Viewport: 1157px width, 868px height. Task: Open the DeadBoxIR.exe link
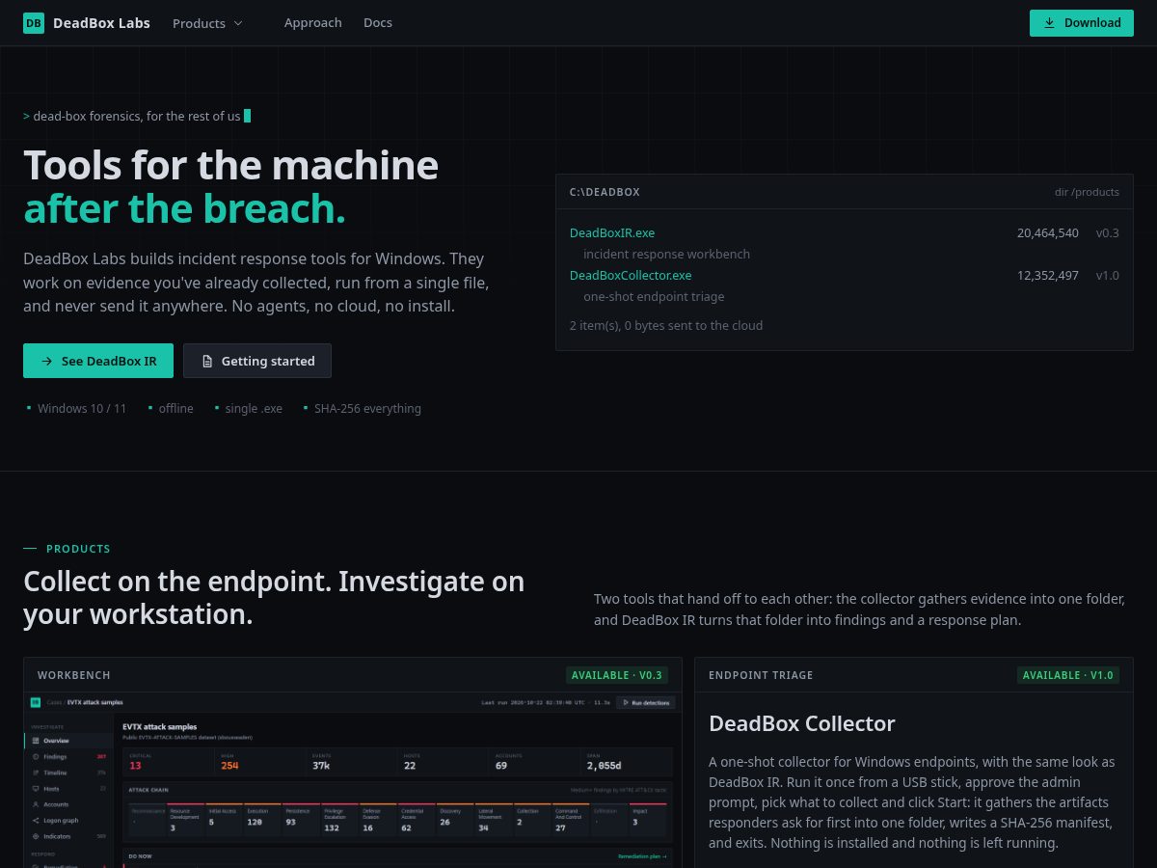point(612,232)
